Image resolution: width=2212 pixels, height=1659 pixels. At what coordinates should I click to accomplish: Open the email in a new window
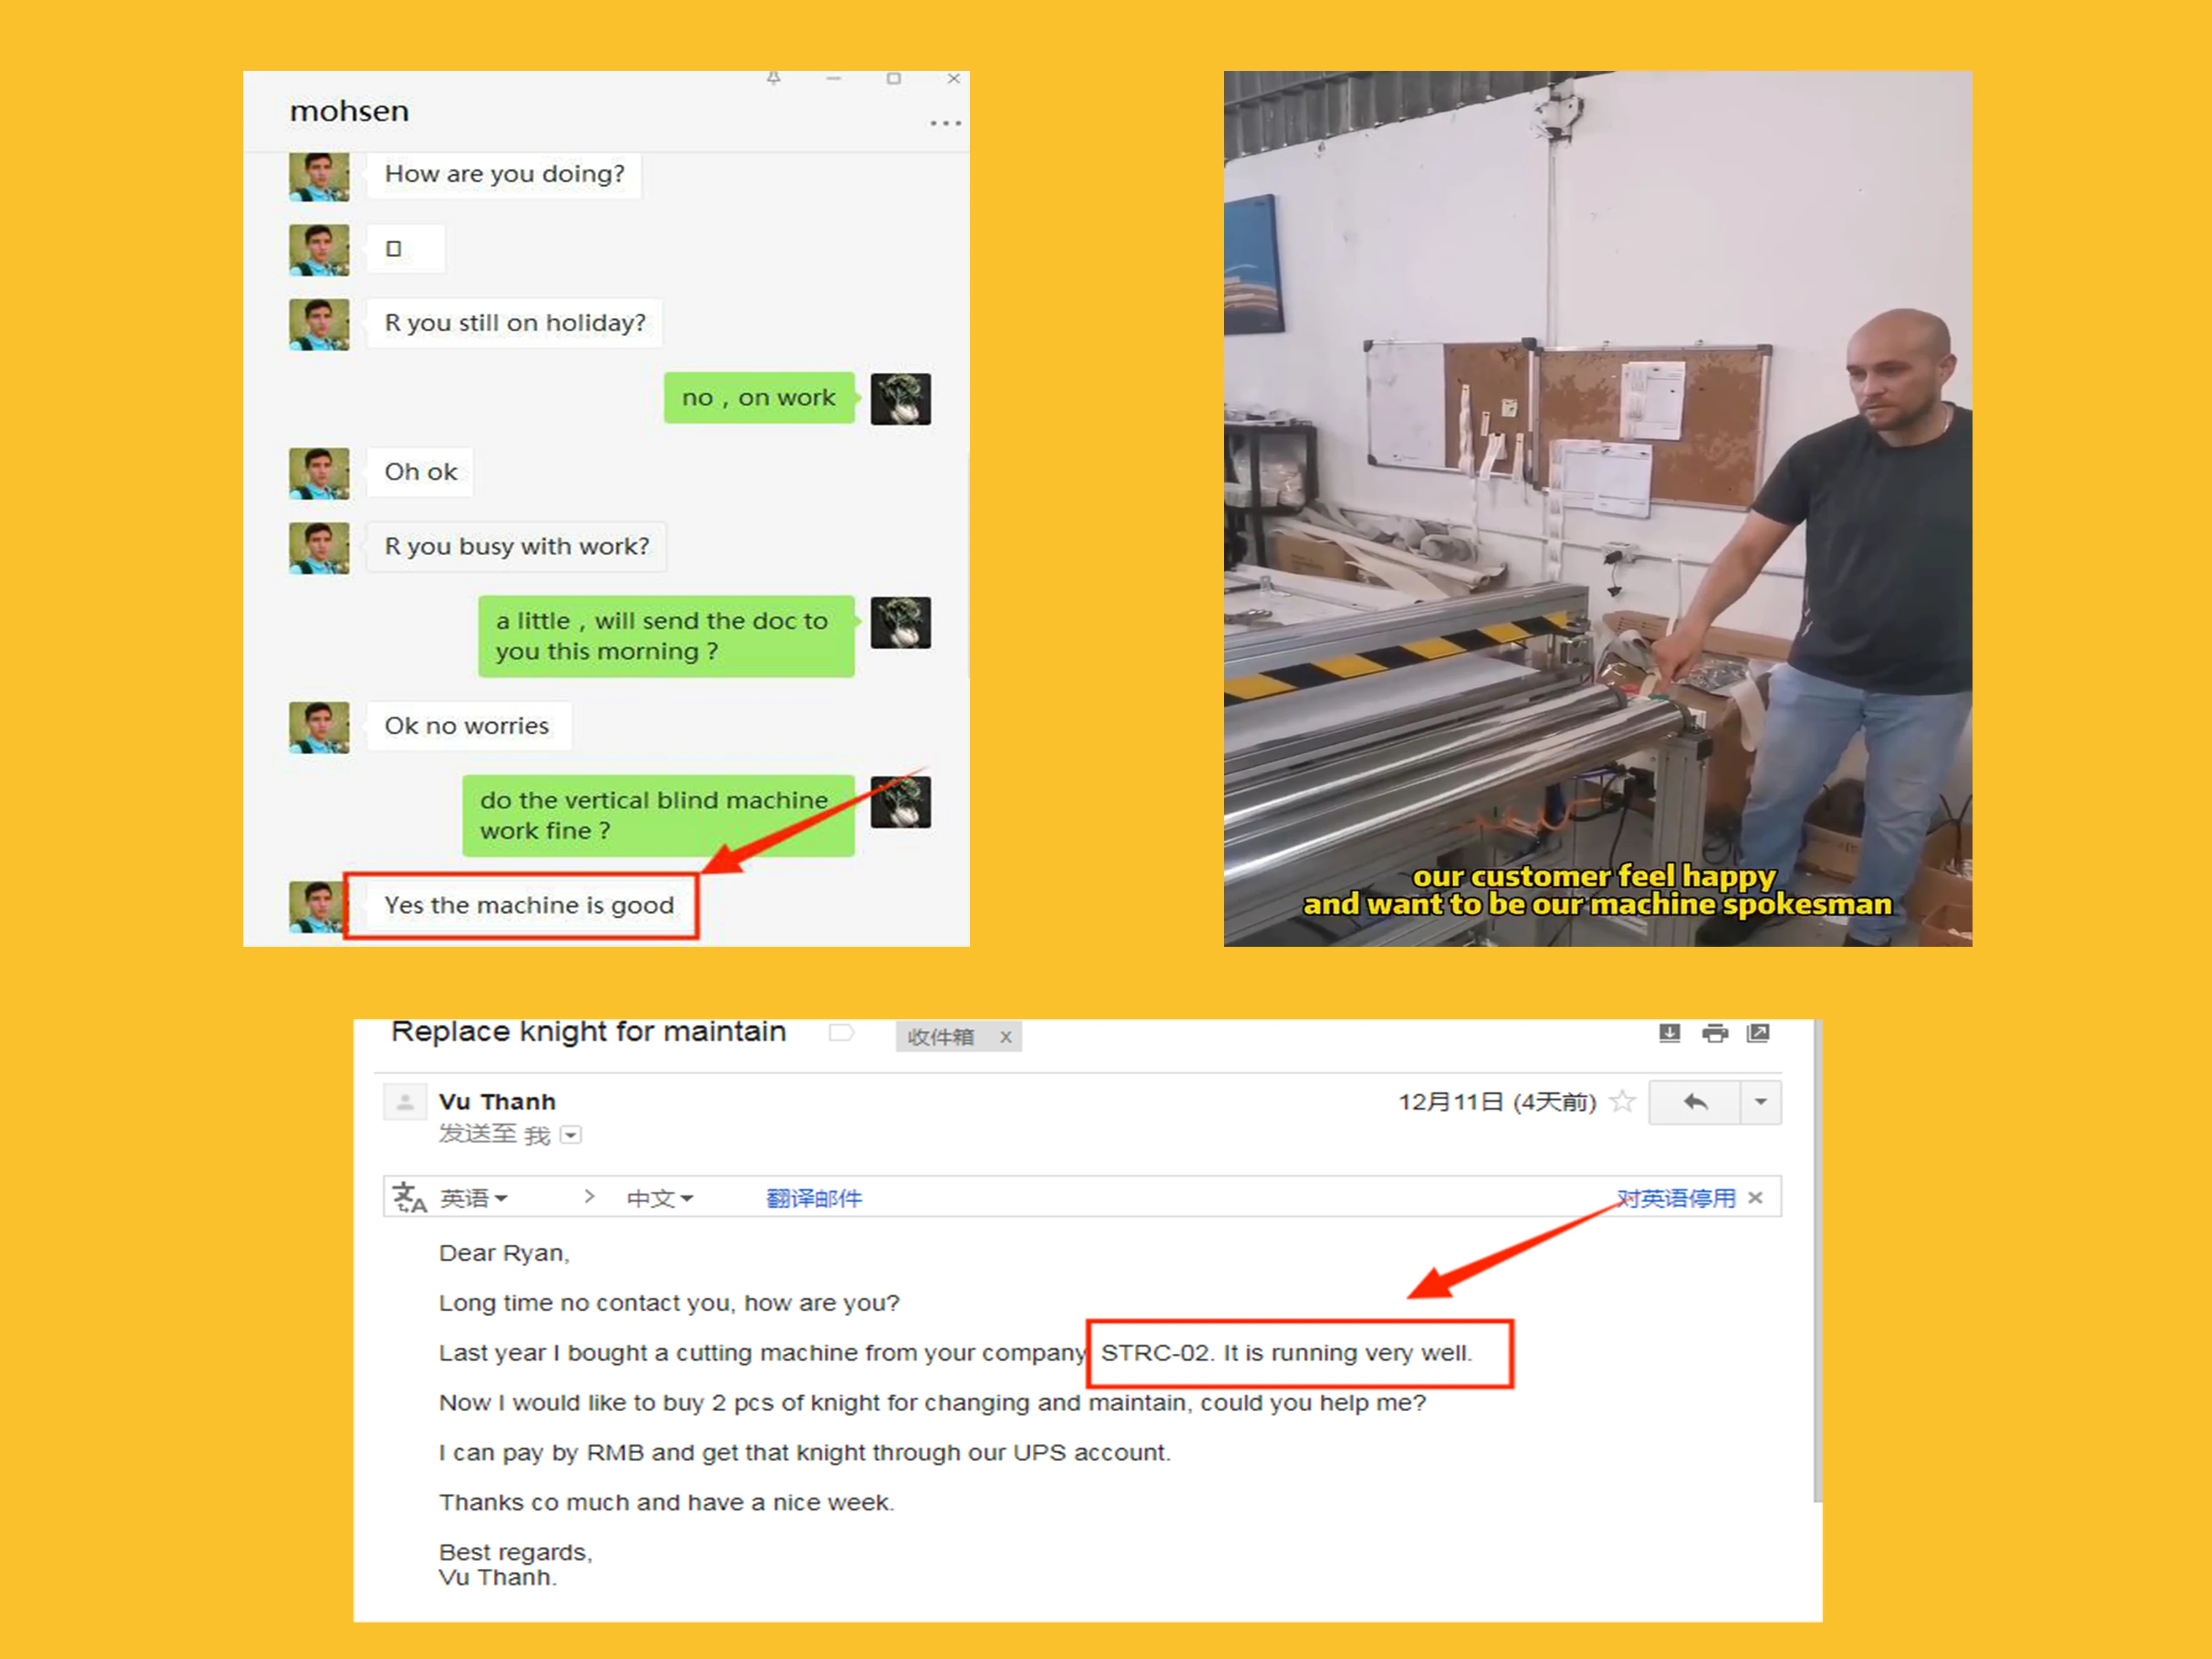coord(1758,1033)
